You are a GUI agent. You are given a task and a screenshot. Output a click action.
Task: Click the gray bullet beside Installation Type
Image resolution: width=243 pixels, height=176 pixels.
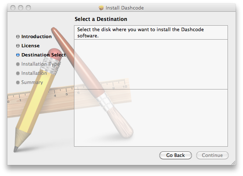click(18, 64)
